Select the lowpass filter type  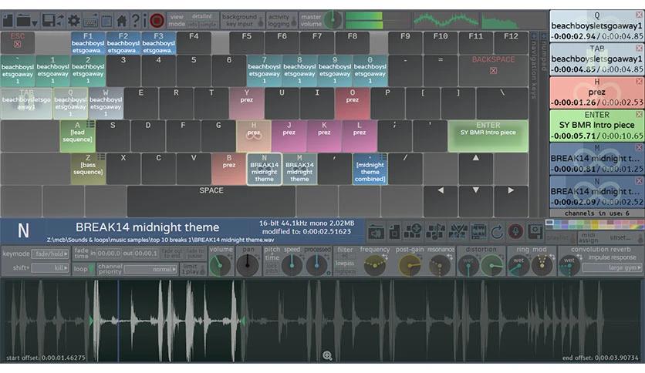click(x=345, y=264)
